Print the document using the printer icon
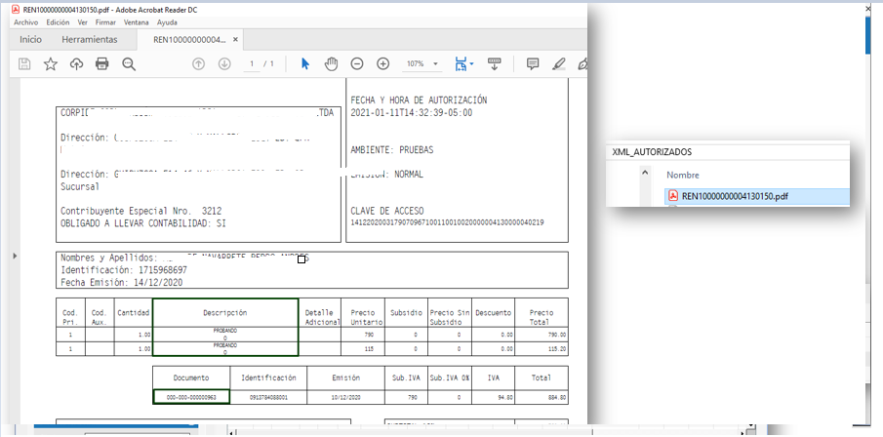 pos(101,63)
